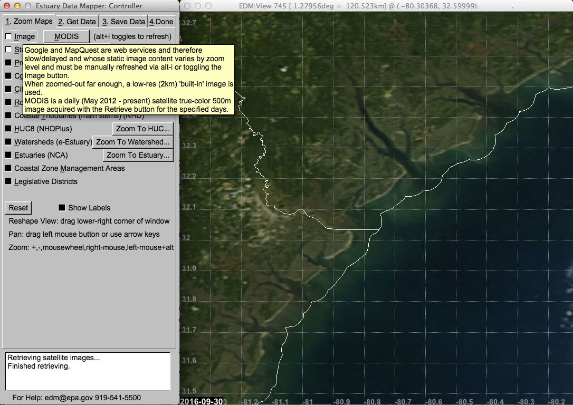Toggle the Watersheds (e-Estuary) checkbox
Screen dimensions: 573x405
[8, 142]
